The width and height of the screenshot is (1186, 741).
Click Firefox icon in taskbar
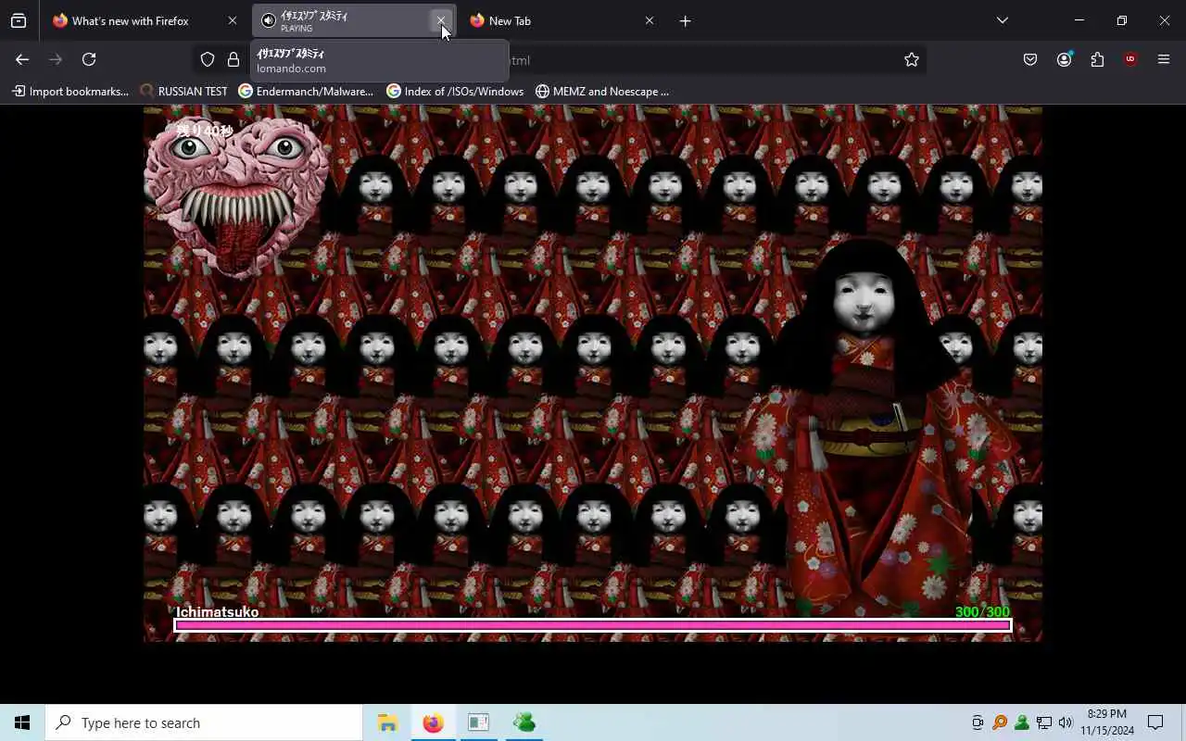click(x=433, y=722)
